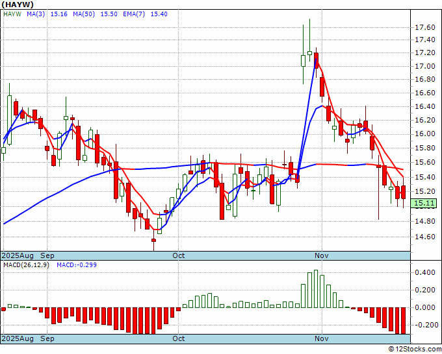Click Nov on the MACD time axis
The height and width of the screenshot is (354, 442).
[x=322, y=338]
